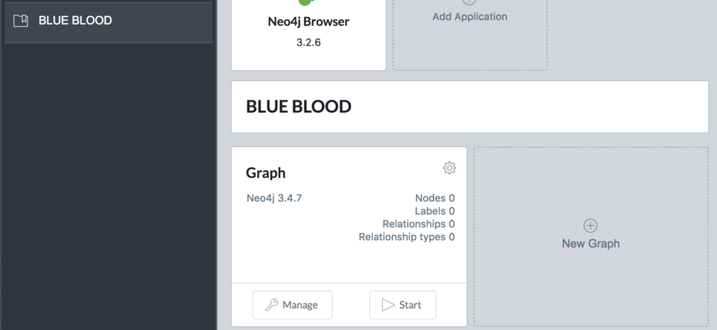Edit the BLUE BLOOD project title
Screen dimensions: 717x330
[x=298, y=106]
